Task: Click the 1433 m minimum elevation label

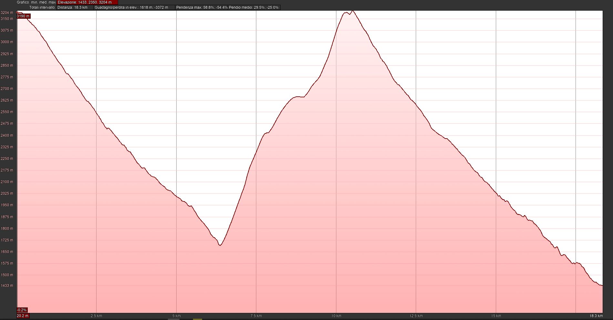Action: (x=7, y=286)
